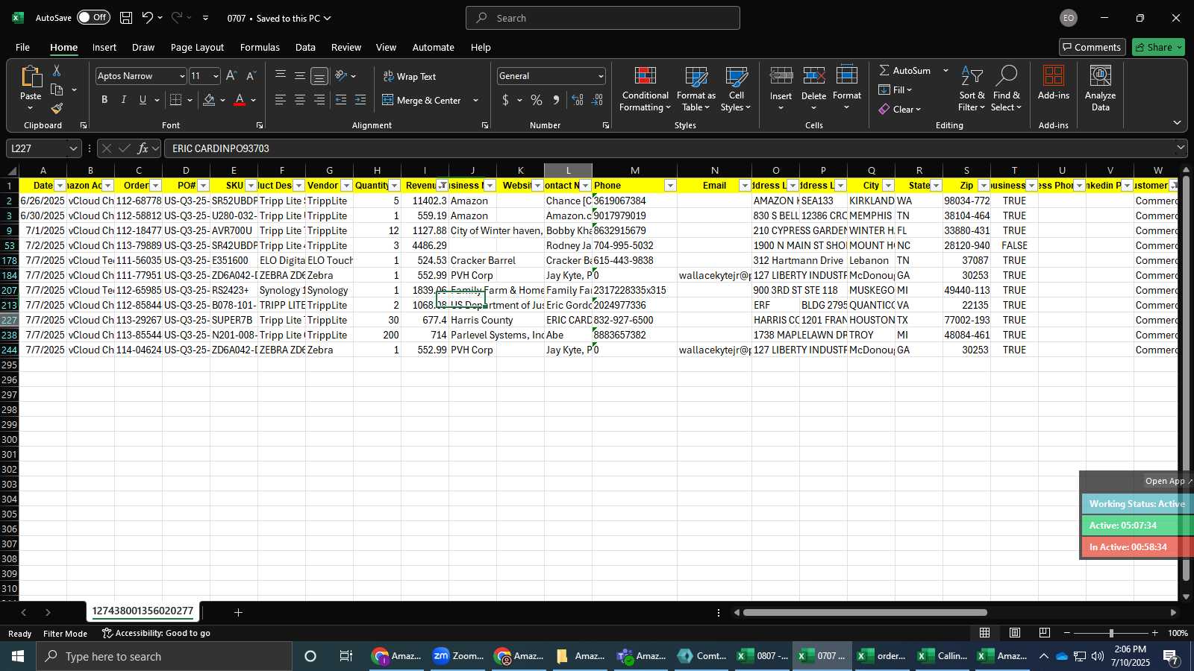This screenshot has height=671, width=1194.
Task: Select sheet tab 127438001356020277
Action: tap(143, 611)
